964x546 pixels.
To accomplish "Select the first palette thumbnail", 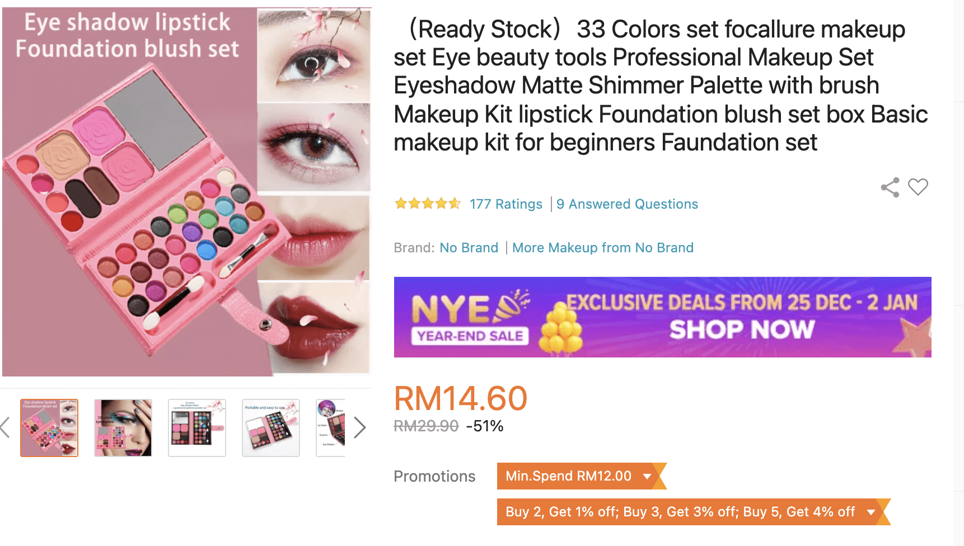I will 49,428.
